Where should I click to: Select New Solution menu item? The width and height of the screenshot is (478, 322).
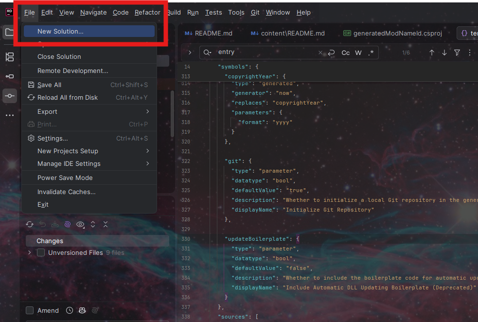pos(89,31)
